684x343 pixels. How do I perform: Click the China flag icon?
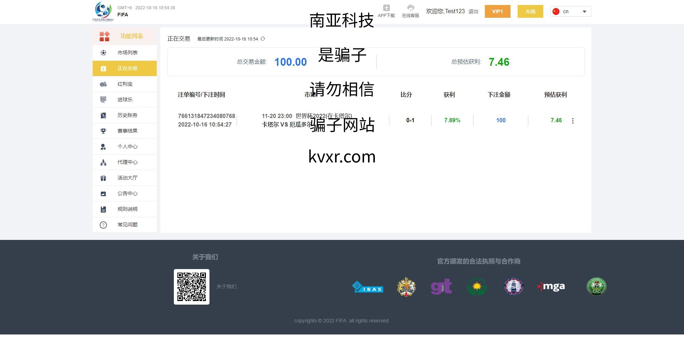(556, 11)
